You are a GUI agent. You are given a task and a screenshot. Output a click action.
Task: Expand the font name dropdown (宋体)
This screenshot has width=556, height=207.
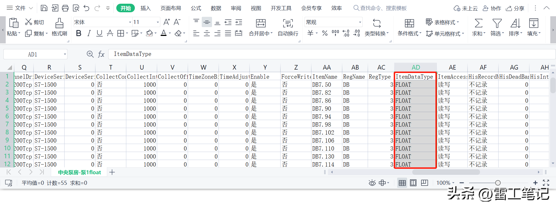point(130,22)
